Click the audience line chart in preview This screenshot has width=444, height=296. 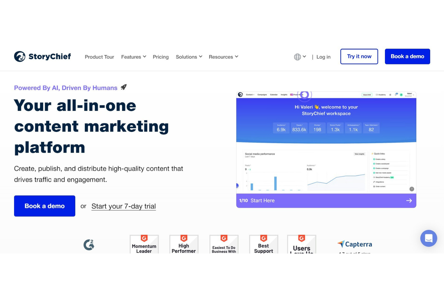coord(336,181)
